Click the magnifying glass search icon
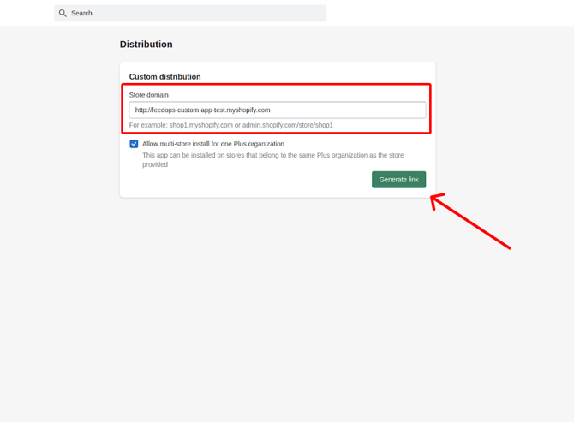The width and height of the screenshot is (574, 422). [63, 14]
